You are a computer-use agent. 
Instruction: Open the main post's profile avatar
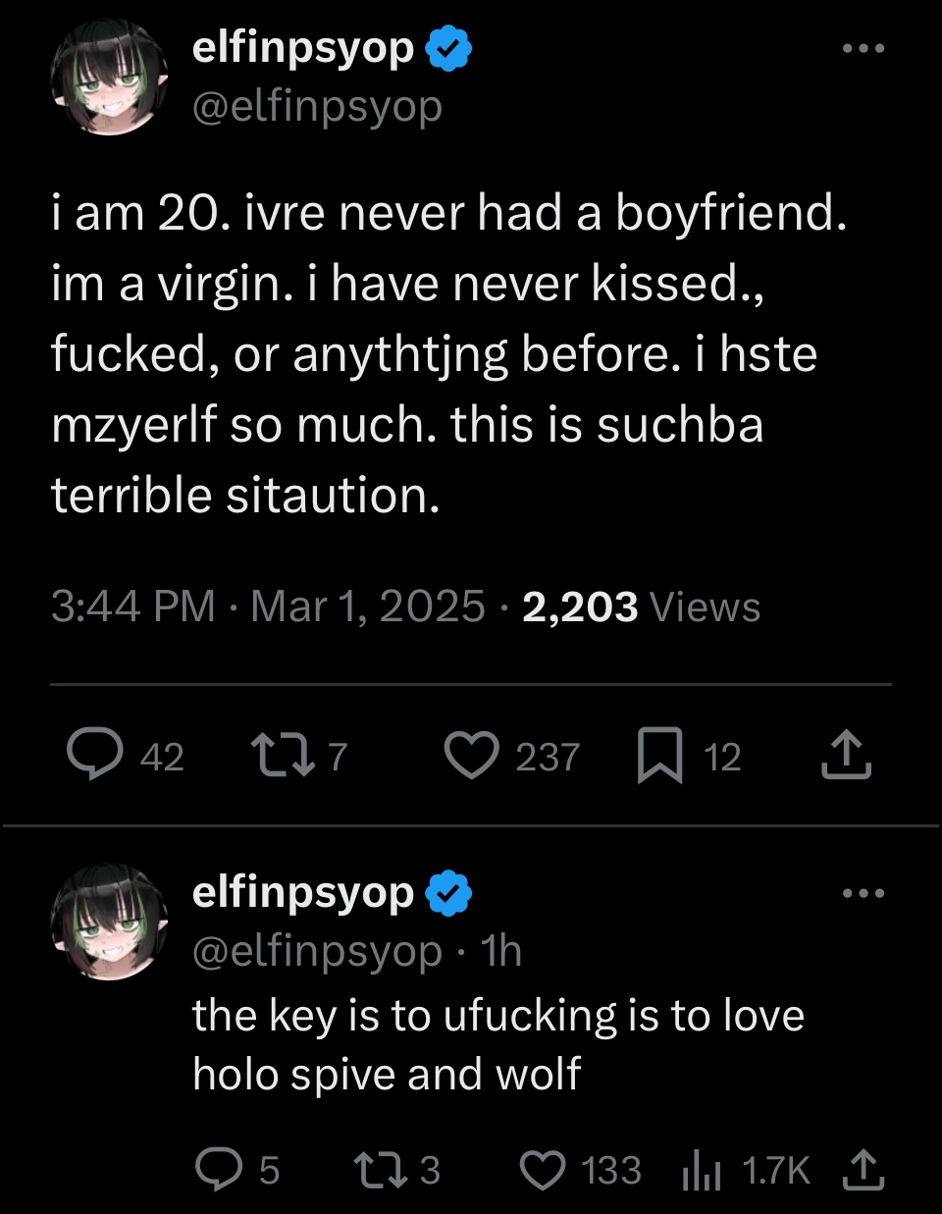pos(109,78)
